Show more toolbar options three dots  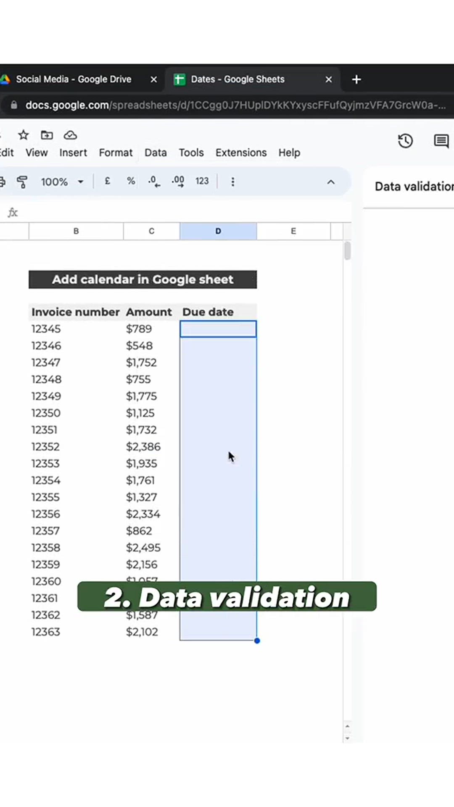tap(232, 182)
